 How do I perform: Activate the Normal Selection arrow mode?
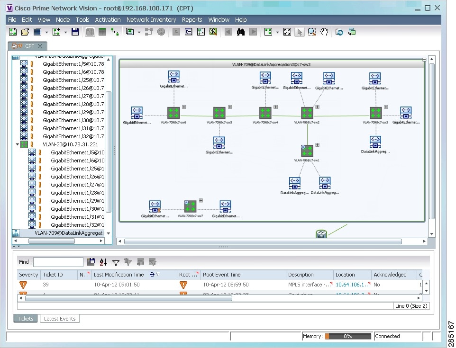299,32
